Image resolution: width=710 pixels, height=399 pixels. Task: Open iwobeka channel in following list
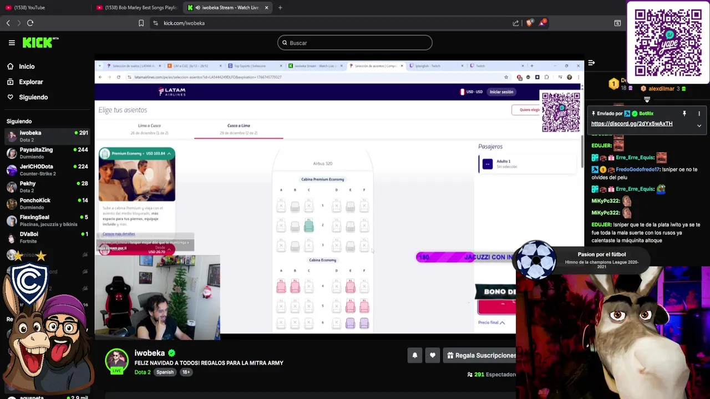tap(47, 136)
